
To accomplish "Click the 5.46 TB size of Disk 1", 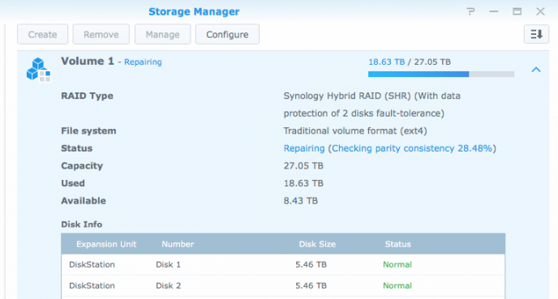I will coord(311,264).
